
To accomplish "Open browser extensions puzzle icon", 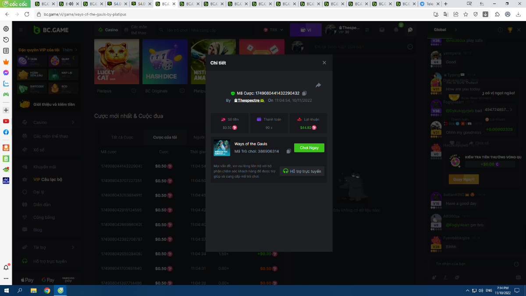I will [497, 14].
